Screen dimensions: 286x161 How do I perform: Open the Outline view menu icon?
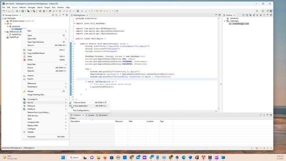click(x=264, y=15)
